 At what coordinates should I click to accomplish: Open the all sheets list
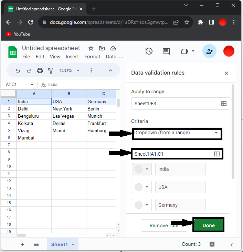point(36,244)
